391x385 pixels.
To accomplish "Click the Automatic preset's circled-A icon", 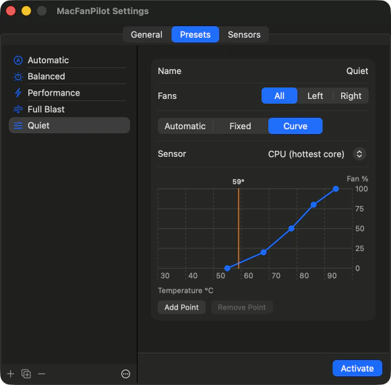I will (18, 61).
